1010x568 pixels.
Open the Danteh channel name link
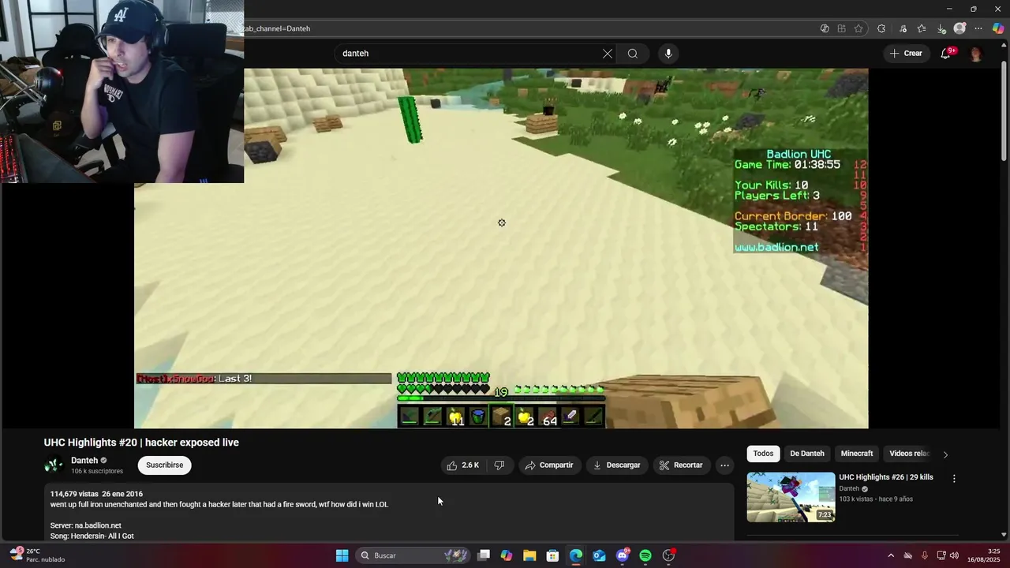84,461
